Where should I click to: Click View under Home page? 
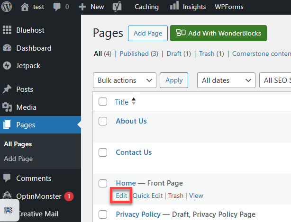196,195
